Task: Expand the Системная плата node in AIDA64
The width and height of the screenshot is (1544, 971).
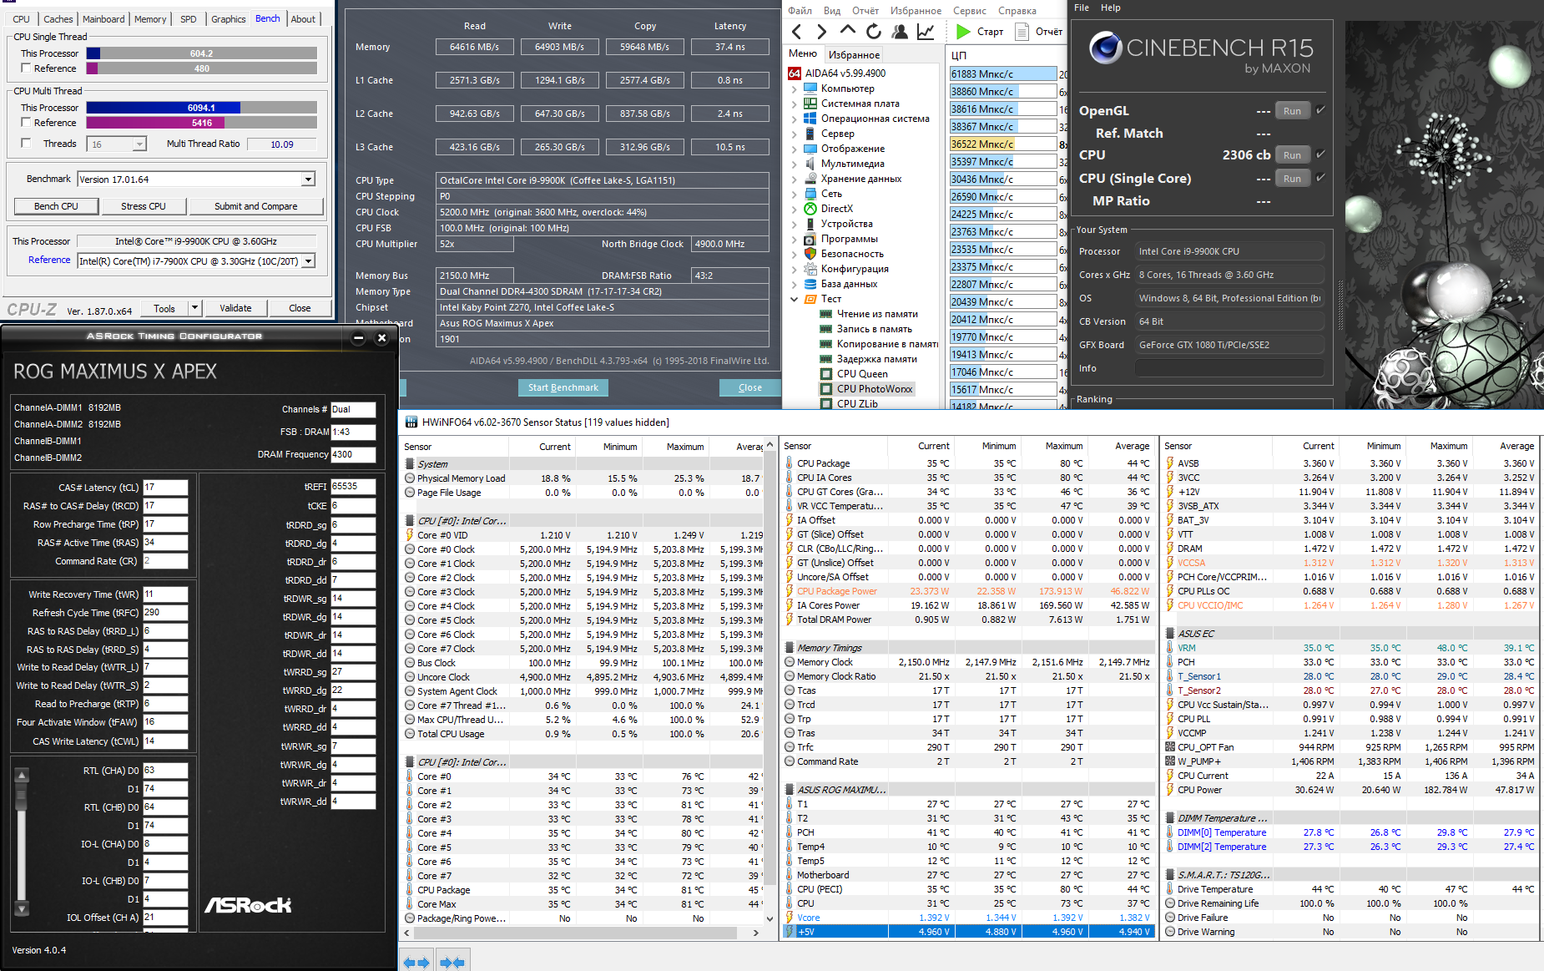Action: pyautogui.click(x=794, y=104)
